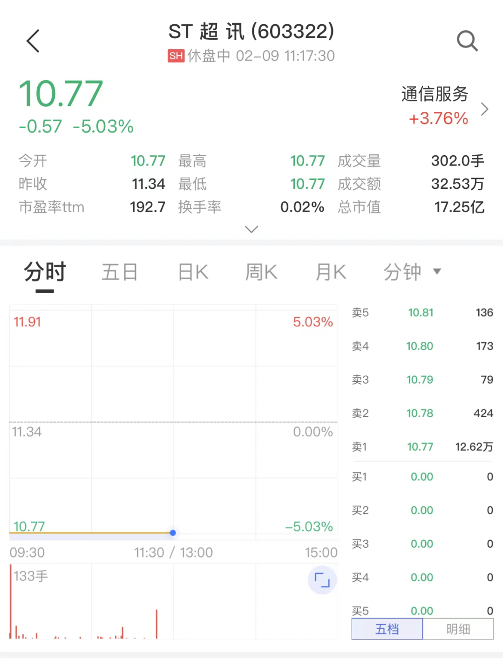This screenshot has width=503, height=668.
Task: Tap the back arrow icon
Action: (x=33, y=41)
